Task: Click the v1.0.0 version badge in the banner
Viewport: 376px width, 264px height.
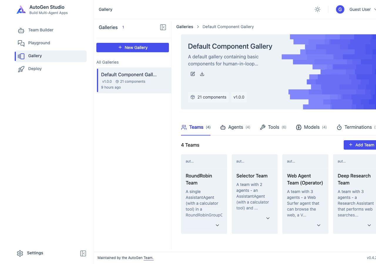Action: click(x=239, y=97)
